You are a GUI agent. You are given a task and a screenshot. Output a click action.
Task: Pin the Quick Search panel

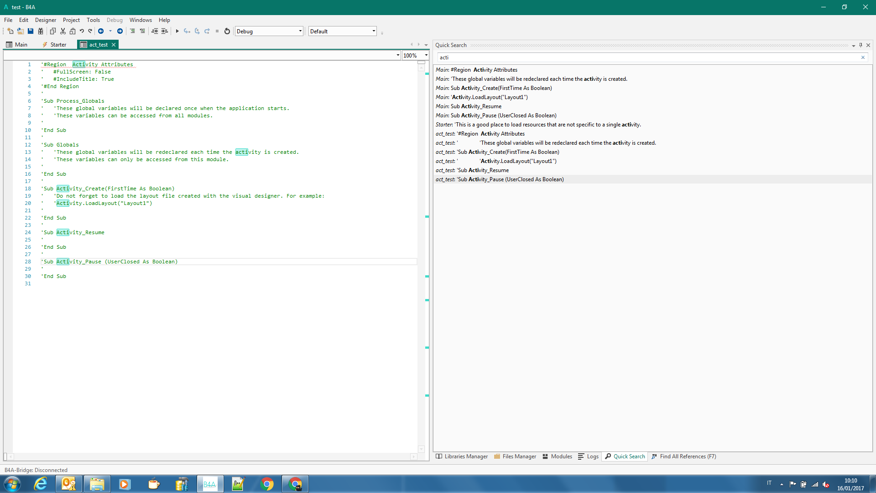click(860, 45)
